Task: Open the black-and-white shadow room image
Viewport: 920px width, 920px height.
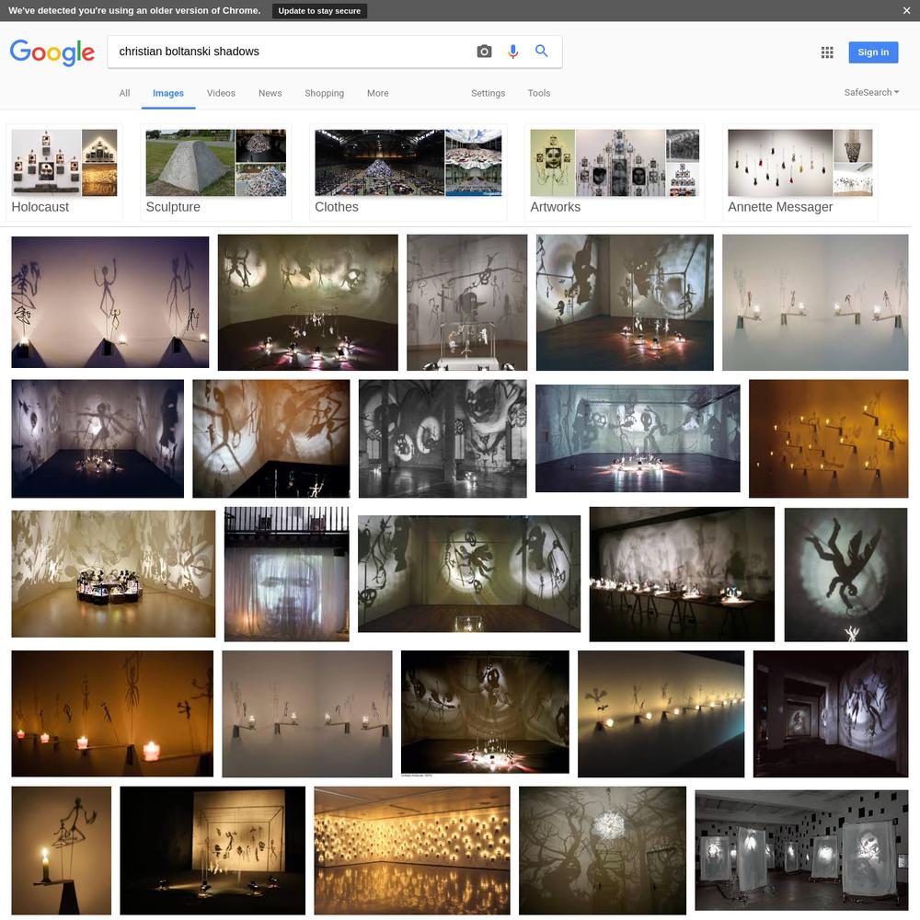Action: (x=443, y=438)
